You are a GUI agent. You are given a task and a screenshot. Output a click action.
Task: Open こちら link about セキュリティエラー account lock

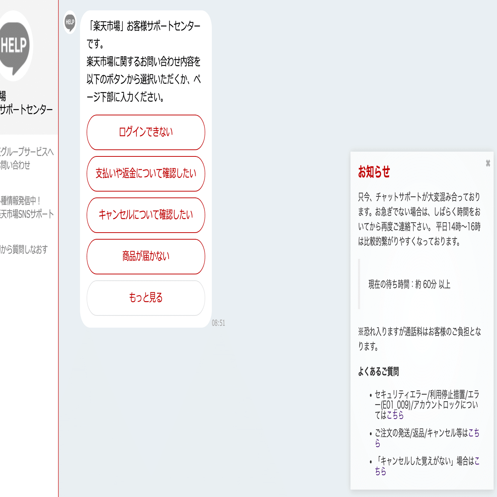[x=395, y=416]
